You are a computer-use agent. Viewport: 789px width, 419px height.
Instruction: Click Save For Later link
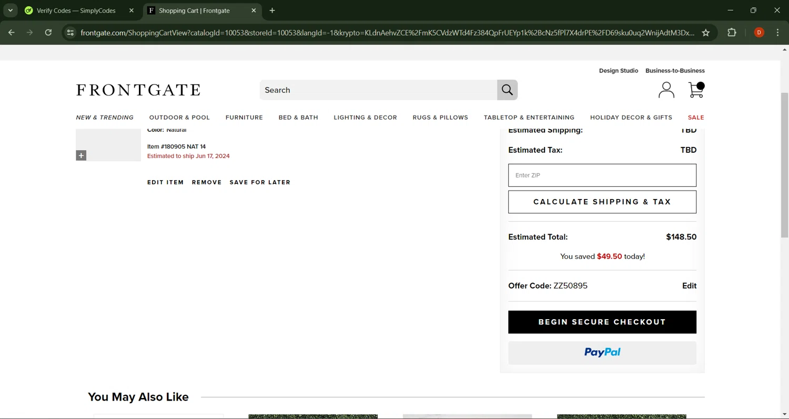click(260, 182)
